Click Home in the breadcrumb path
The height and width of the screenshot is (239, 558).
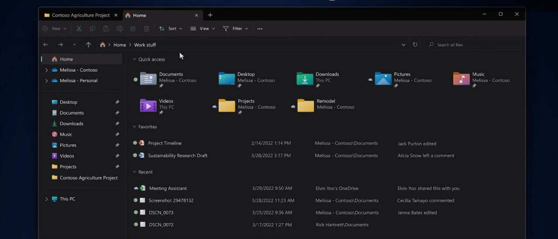[x=119, y=45]
